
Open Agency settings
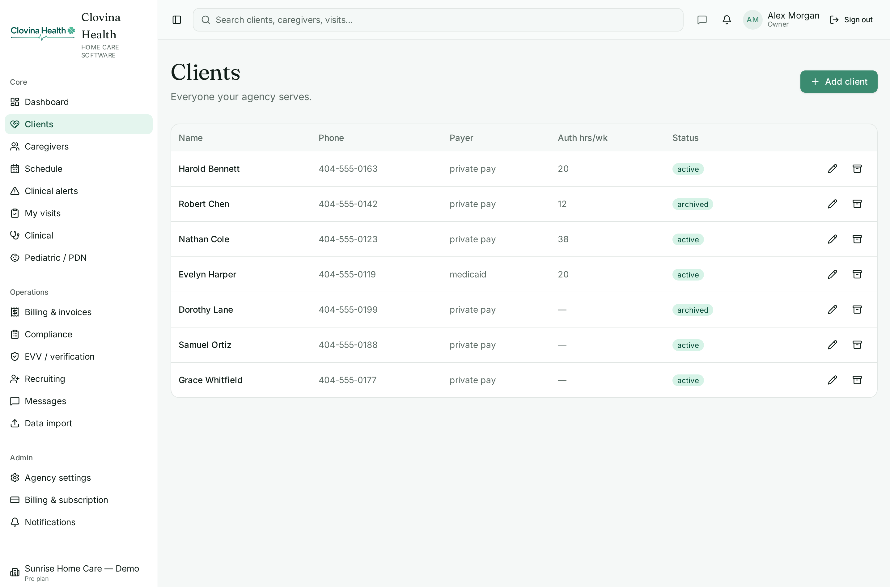pyautogui.click(x=78, y=478)
